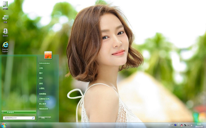Open Devices and Printers (设备和打印机)
Screen dimensions: 206x128
pyautogui.click(x=44, y=99)
